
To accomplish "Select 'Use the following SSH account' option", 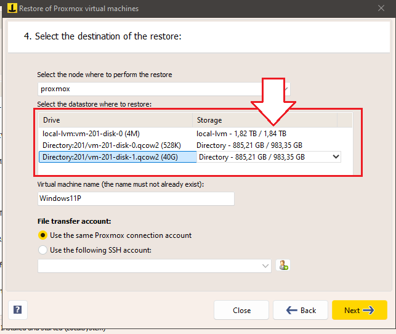I will click(42, 250).
